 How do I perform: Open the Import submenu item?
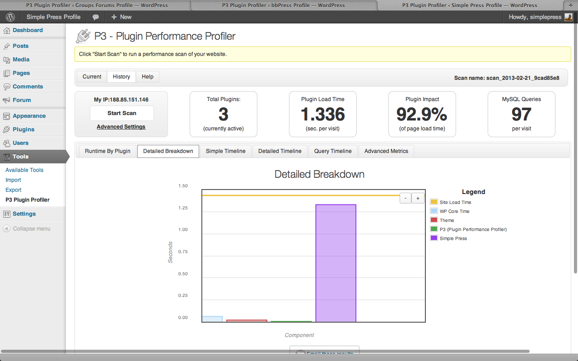[x=13, y=180]
